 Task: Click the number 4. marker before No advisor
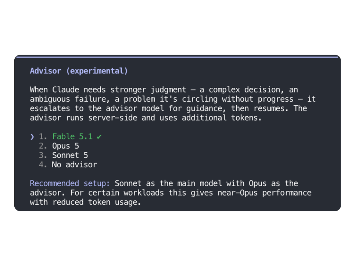coord(43,165)
